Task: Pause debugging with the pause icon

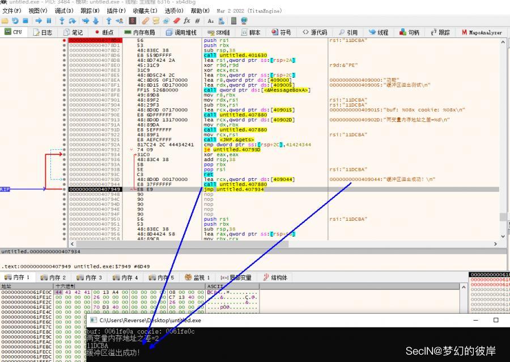Action: (49, 21)
